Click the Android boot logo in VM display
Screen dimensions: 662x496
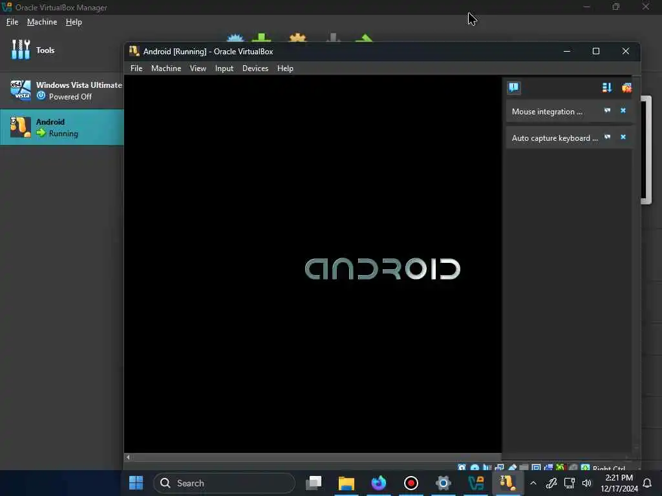(383, 269)
